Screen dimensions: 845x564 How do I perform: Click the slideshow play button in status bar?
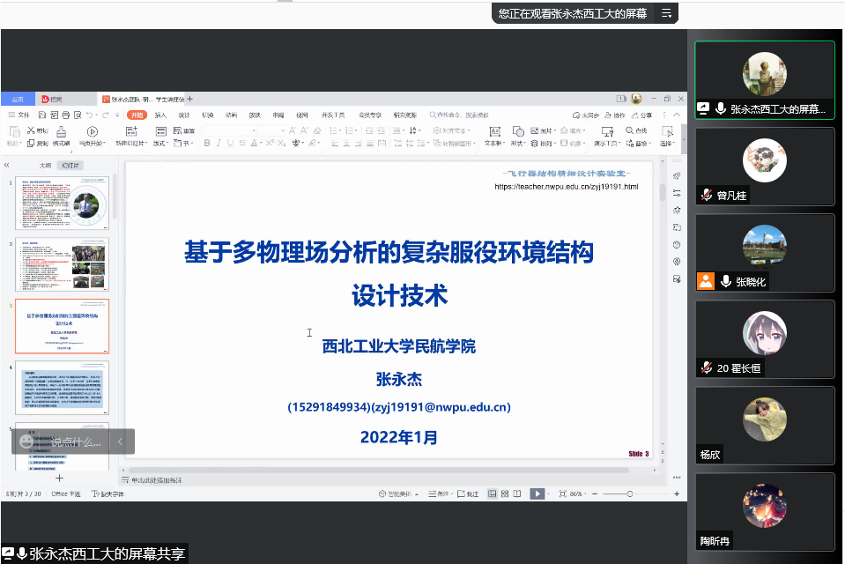coord(537,494)
